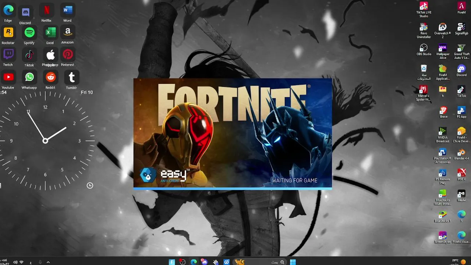Viewport: 471px width, 265px height.
Task: Select the BlueStacks Multi-Instance shortcut
Action: (443, 198)
